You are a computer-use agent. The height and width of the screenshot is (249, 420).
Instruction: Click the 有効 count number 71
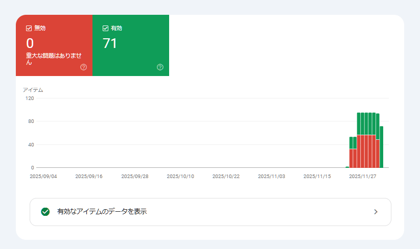[110, 43]
